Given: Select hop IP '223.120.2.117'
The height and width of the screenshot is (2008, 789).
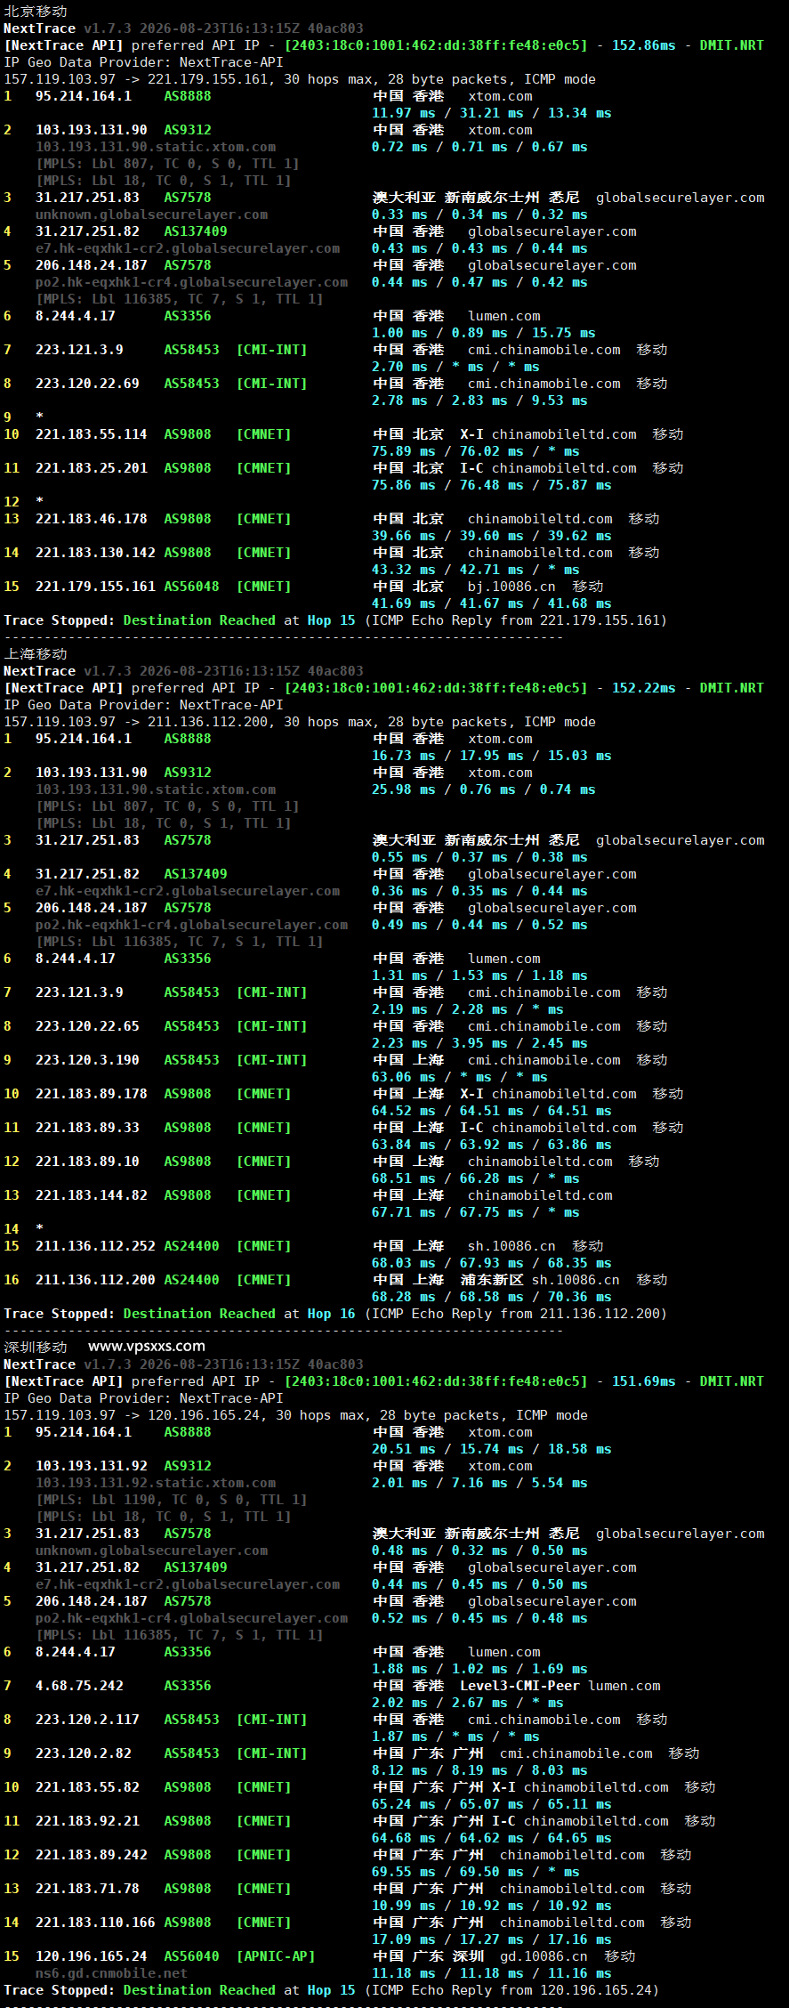Looking at the screenshot, I should tap(87, 1720).
